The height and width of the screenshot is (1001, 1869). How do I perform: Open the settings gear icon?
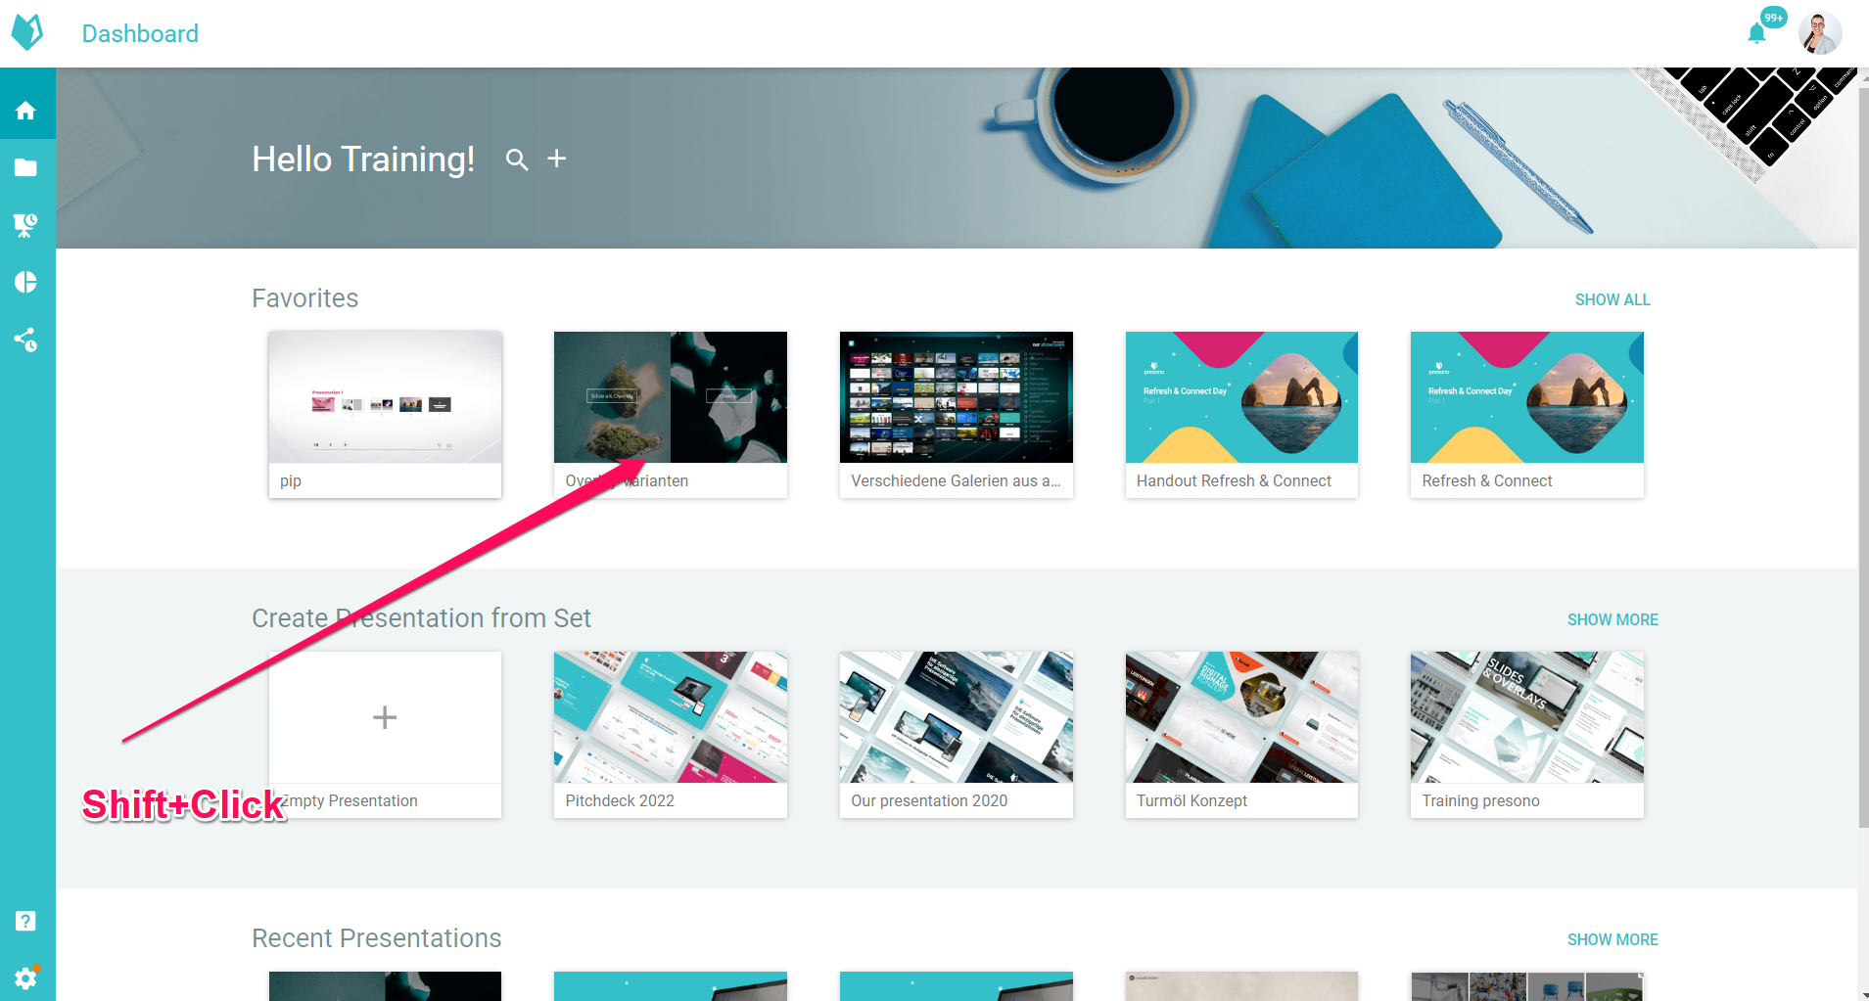tap(26, 978)
